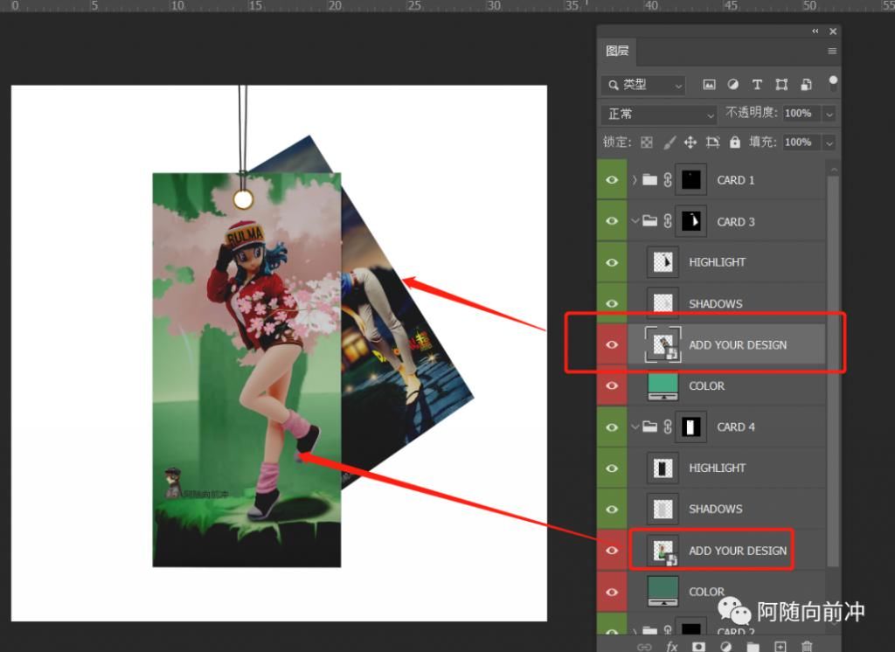This screenshot has height=652, width=895.
Task: Filter layers by smart objects icon
Action: [x=806, y=85]
